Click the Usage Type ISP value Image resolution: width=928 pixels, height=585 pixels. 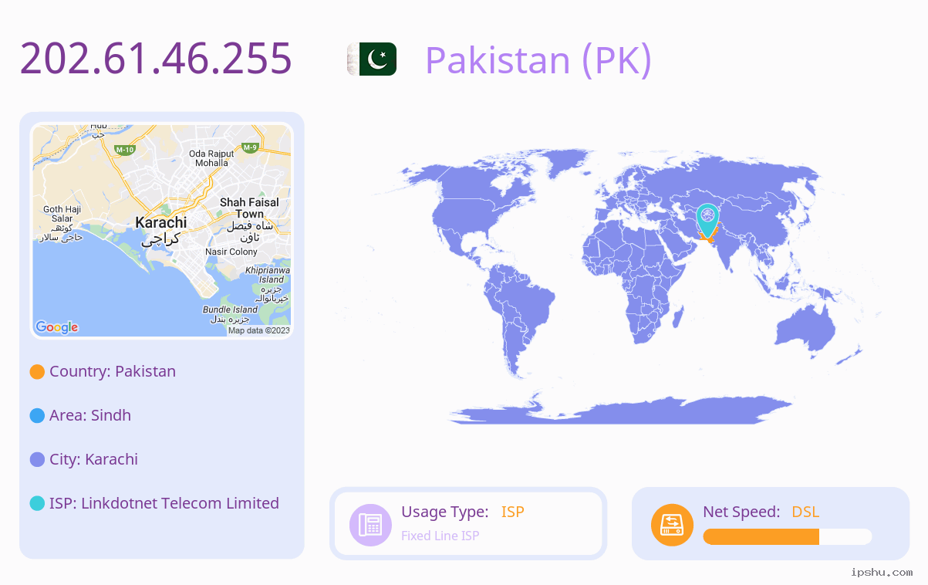(x=513, y=512)
